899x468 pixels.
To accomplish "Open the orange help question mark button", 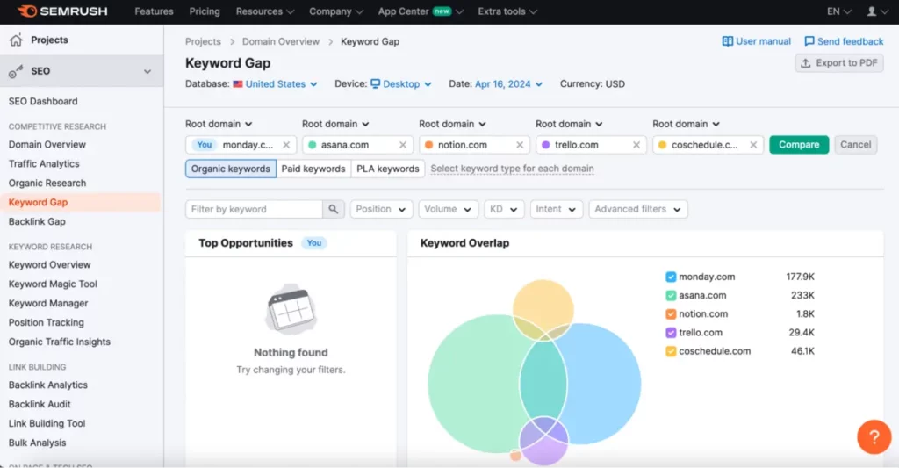I will [874, 436].
